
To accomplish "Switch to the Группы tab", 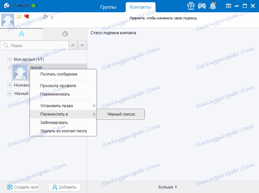I will point(108,7).
